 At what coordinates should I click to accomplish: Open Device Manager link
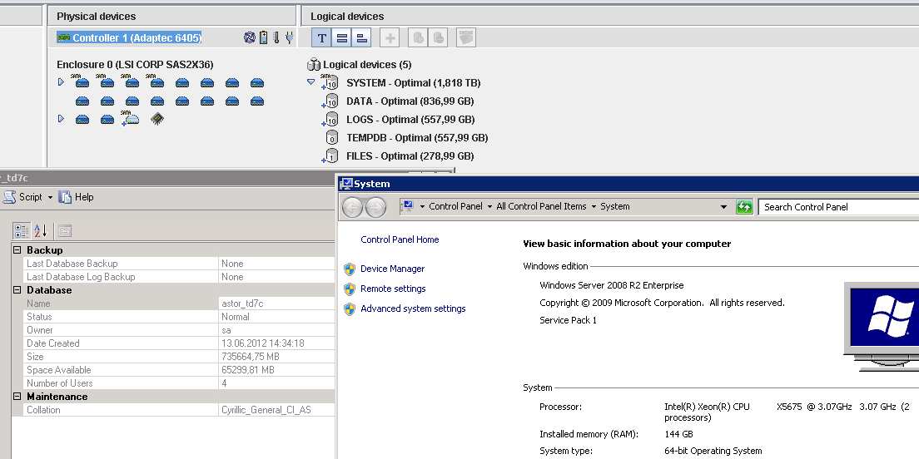point(392,269)
